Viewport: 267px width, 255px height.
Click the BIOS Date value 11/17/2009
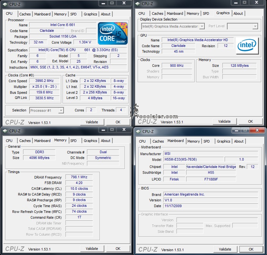click(211, 206)
